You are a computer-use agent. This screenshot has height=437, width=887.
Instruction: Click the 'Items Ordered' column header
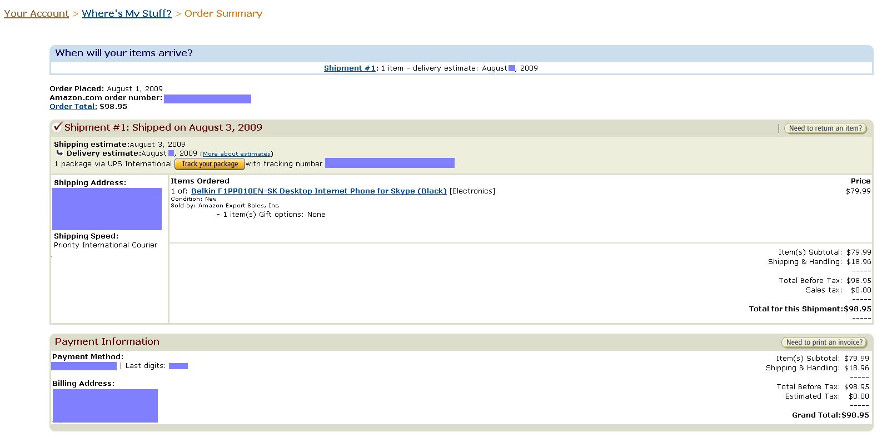pos(200,181)
